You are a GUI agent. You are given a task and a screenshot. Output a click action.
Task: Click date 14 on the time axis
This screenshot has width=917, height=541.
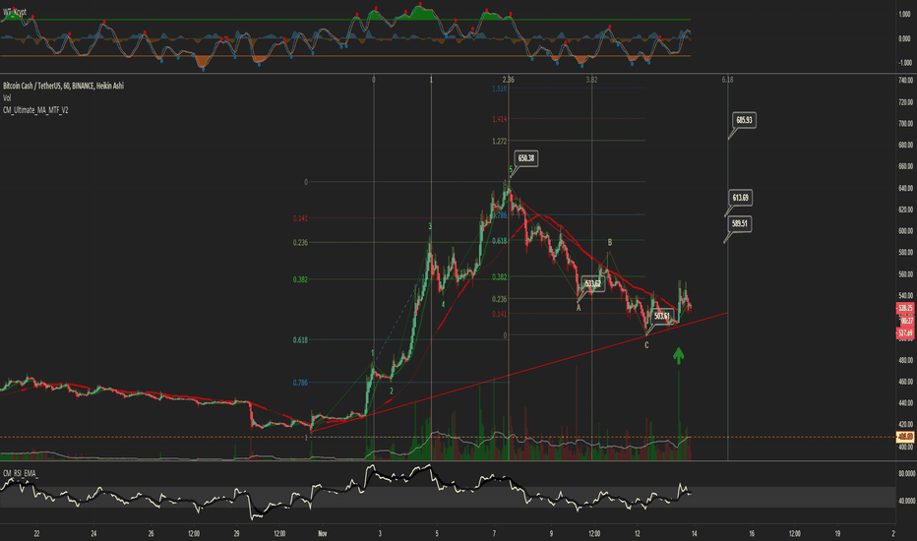click(695, 533)
